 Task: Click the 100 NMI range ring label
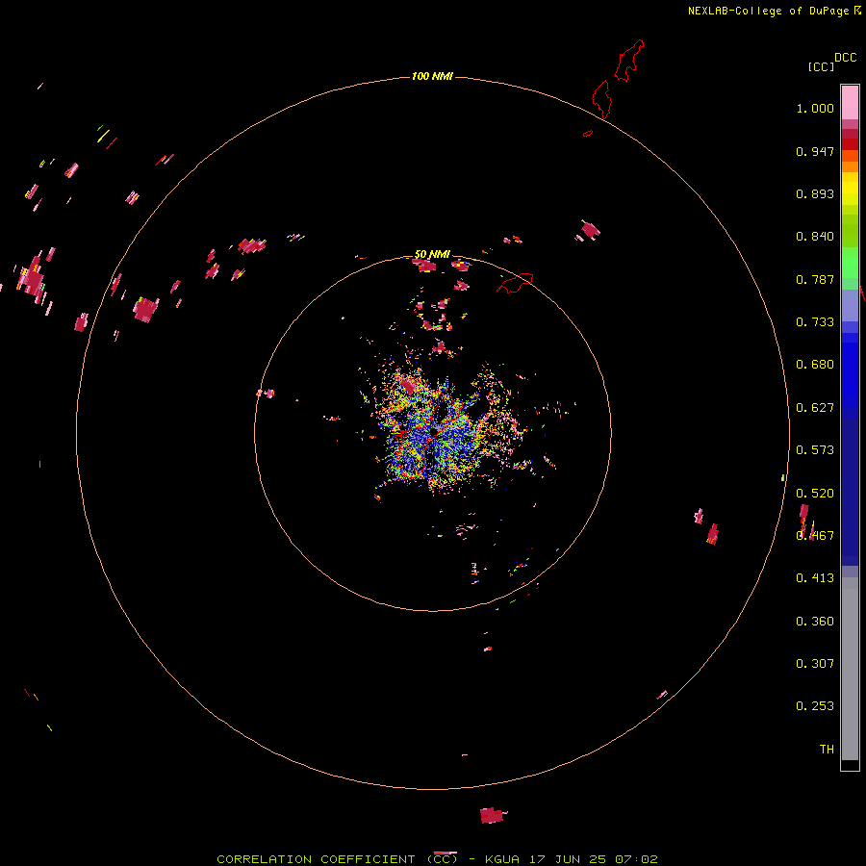[x=432, y=76]
